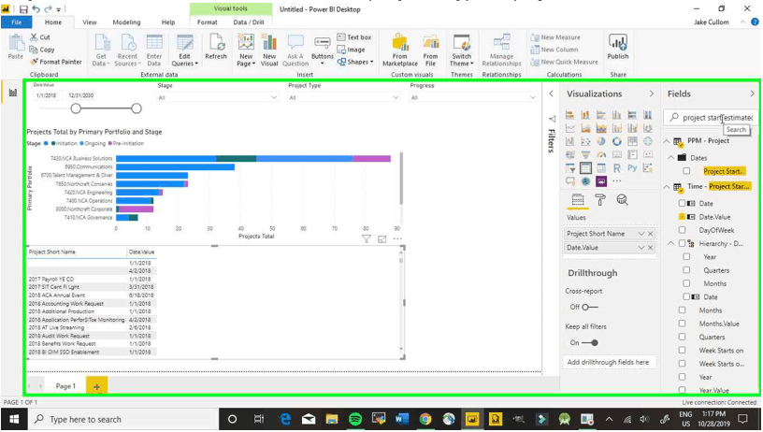This screenshot has width=763, height=432.
Task: Open Report view in left sidebar
Action: [13, 93]
